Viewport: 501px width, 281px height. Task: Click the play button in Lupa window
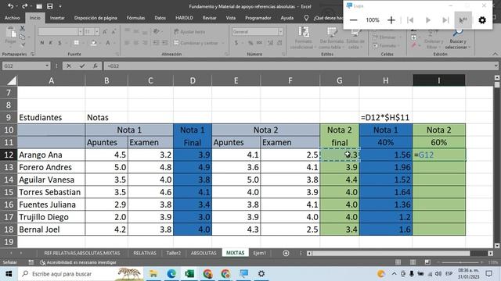tap(428, 20)
